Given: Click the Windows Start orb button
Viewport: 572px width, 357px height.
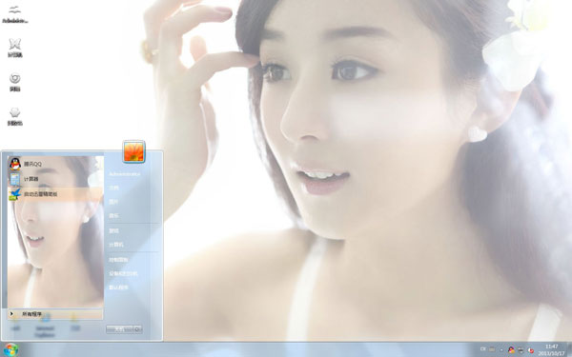Looking at the screenshot, I should click(x=10, y=349).
